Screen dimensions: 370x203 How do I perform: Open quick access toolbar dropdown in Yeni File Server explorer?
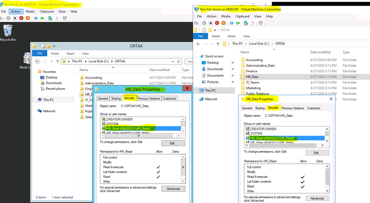[x=215, y=30]
